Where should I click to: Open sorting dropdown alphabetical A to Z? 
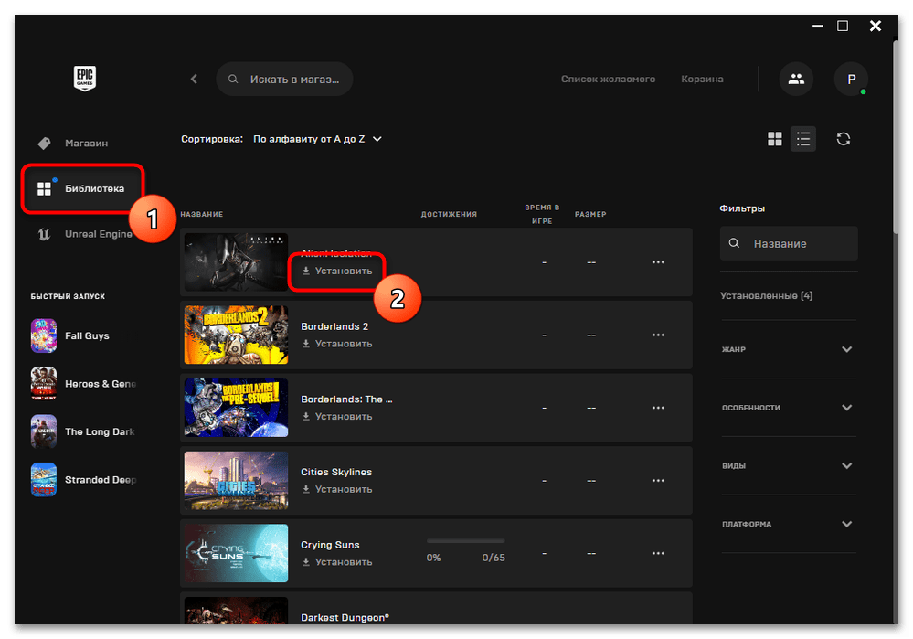coord(317,139)
